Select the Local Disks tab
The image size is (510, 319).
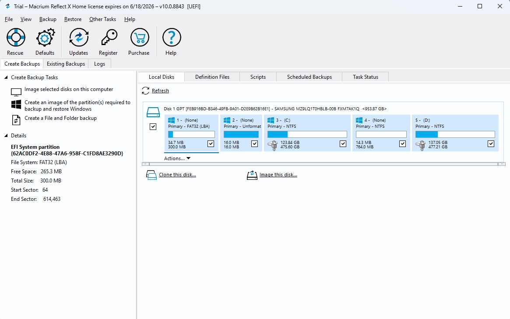(162, 77)
